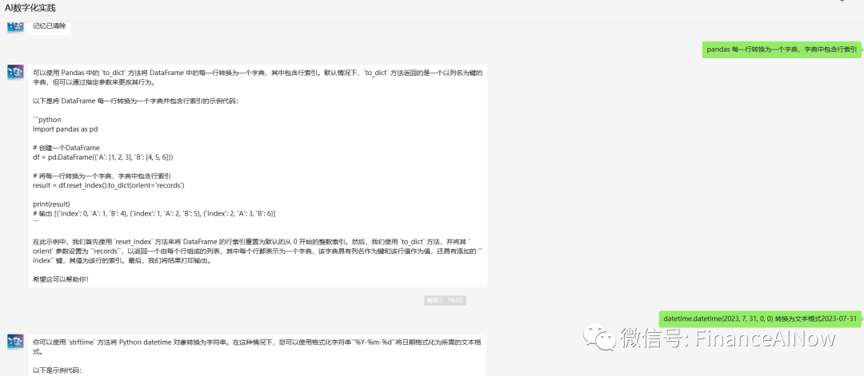864x376 pixels.
Task: Click the '# 创建一个DataFrame' comment line
Action: pyautogui.click(x=66, y=148)
